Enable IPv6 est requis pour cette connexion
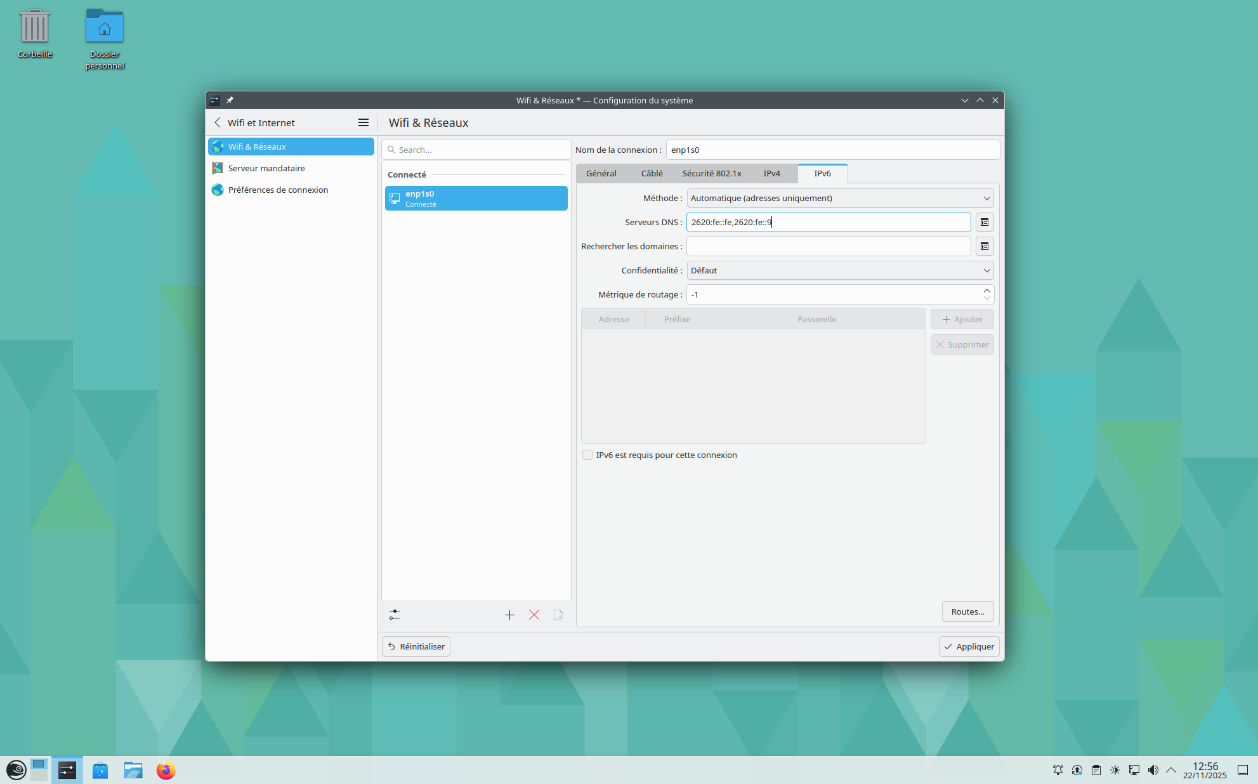Viewport: 1258px width, 784px height. pyautogui.click(x=587, y=455)
